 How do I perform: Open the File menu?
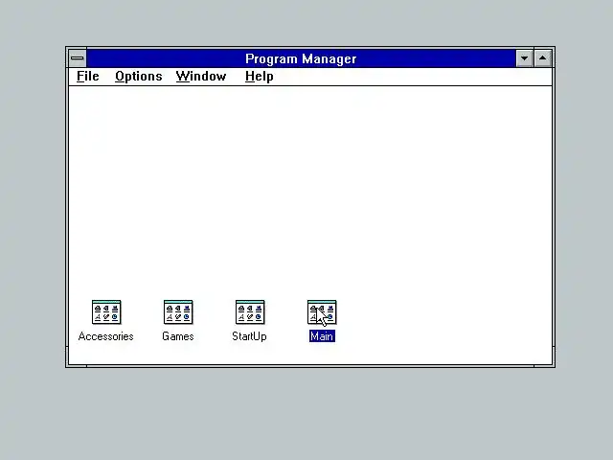click(x=87, y=77)
